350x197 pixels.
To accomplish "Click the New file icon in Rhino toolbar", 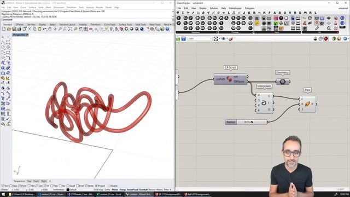I will point(4,29).
